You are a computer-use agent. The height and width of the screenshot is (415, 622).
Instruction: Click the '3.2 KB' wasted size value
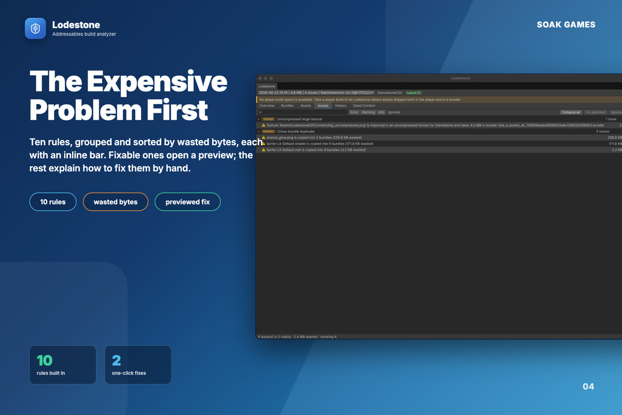(616, 150)
